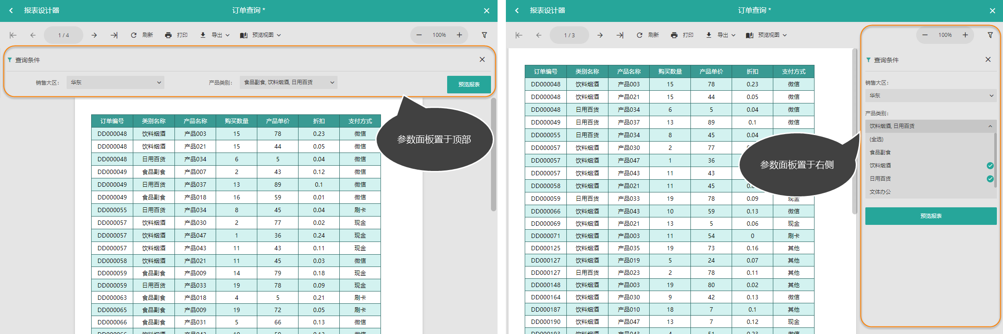Open 预览视图 dropdown in right window
This screenshot has height=334, width=1003.
[766, 35]
